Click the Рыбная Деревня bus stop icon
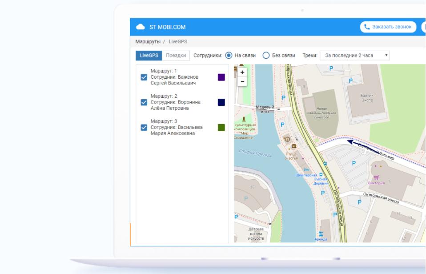Viewport: 426px width, 274px height. [321, 175]
